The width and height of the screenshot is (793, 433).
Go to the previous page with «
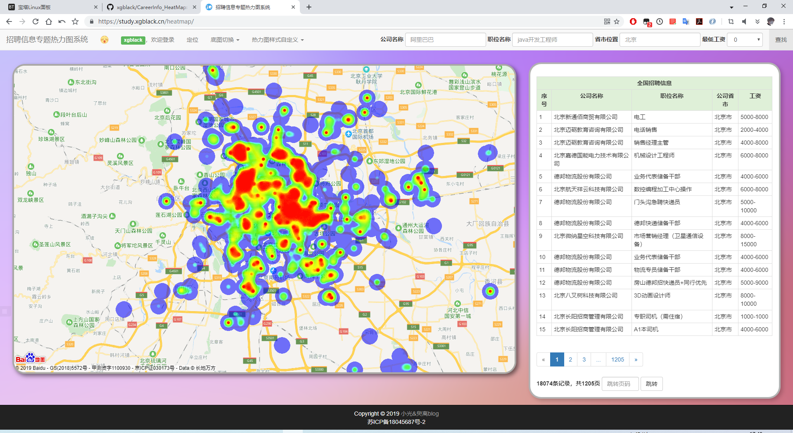[544, 359]
